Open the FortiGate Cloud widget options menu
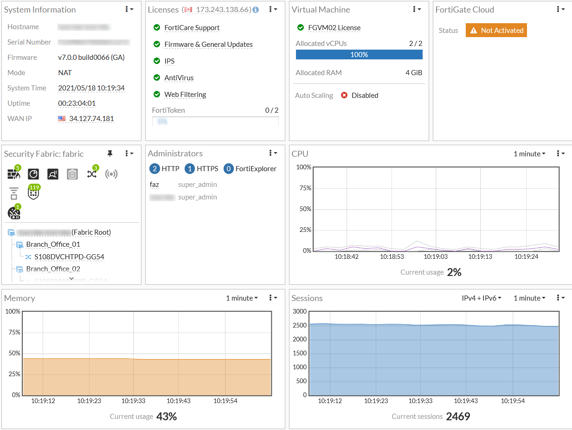This screenshot has width=572, height=430. (561, 10)
